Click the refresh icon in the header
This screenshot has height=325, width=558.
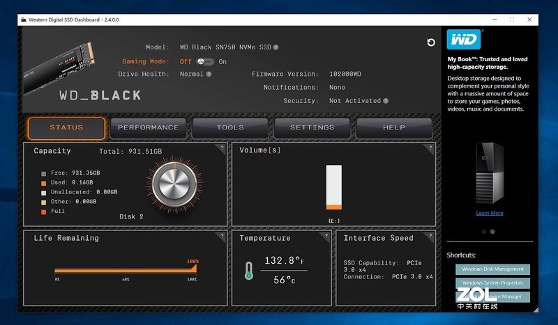[x=431, y=43]
